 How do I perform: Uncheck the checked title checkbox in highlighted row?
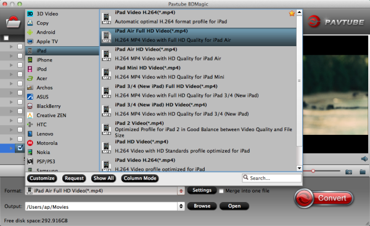coord(20,148)
